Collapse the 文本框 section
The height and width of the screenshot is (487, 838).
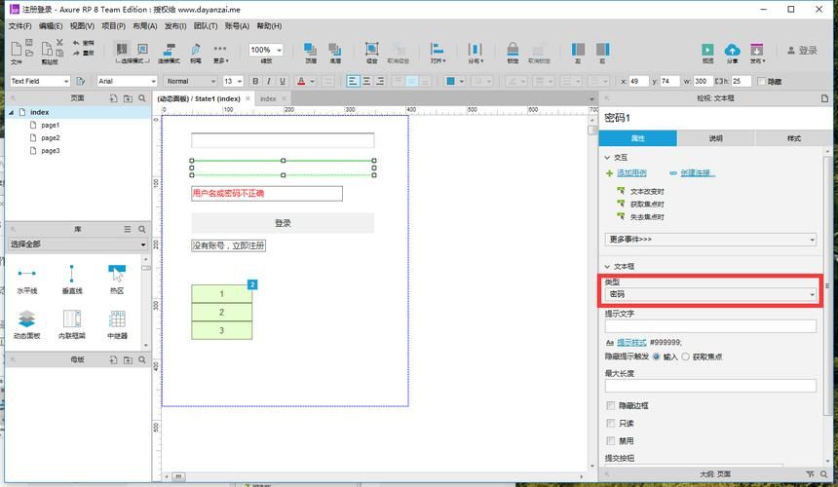click(607, 267)
